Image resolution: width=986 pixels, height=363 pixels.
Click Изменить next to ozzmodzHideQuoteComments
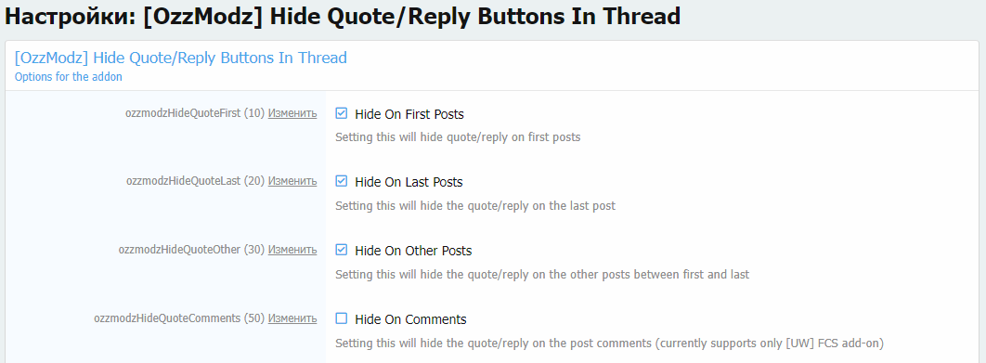pyautogui.click(x=292, y=318)
